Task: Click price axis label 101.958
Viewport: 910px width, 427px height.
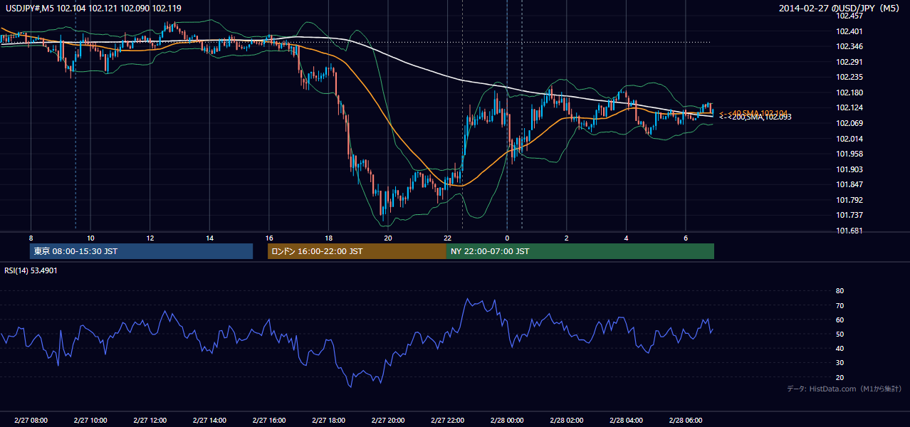Action: [849, 154]
